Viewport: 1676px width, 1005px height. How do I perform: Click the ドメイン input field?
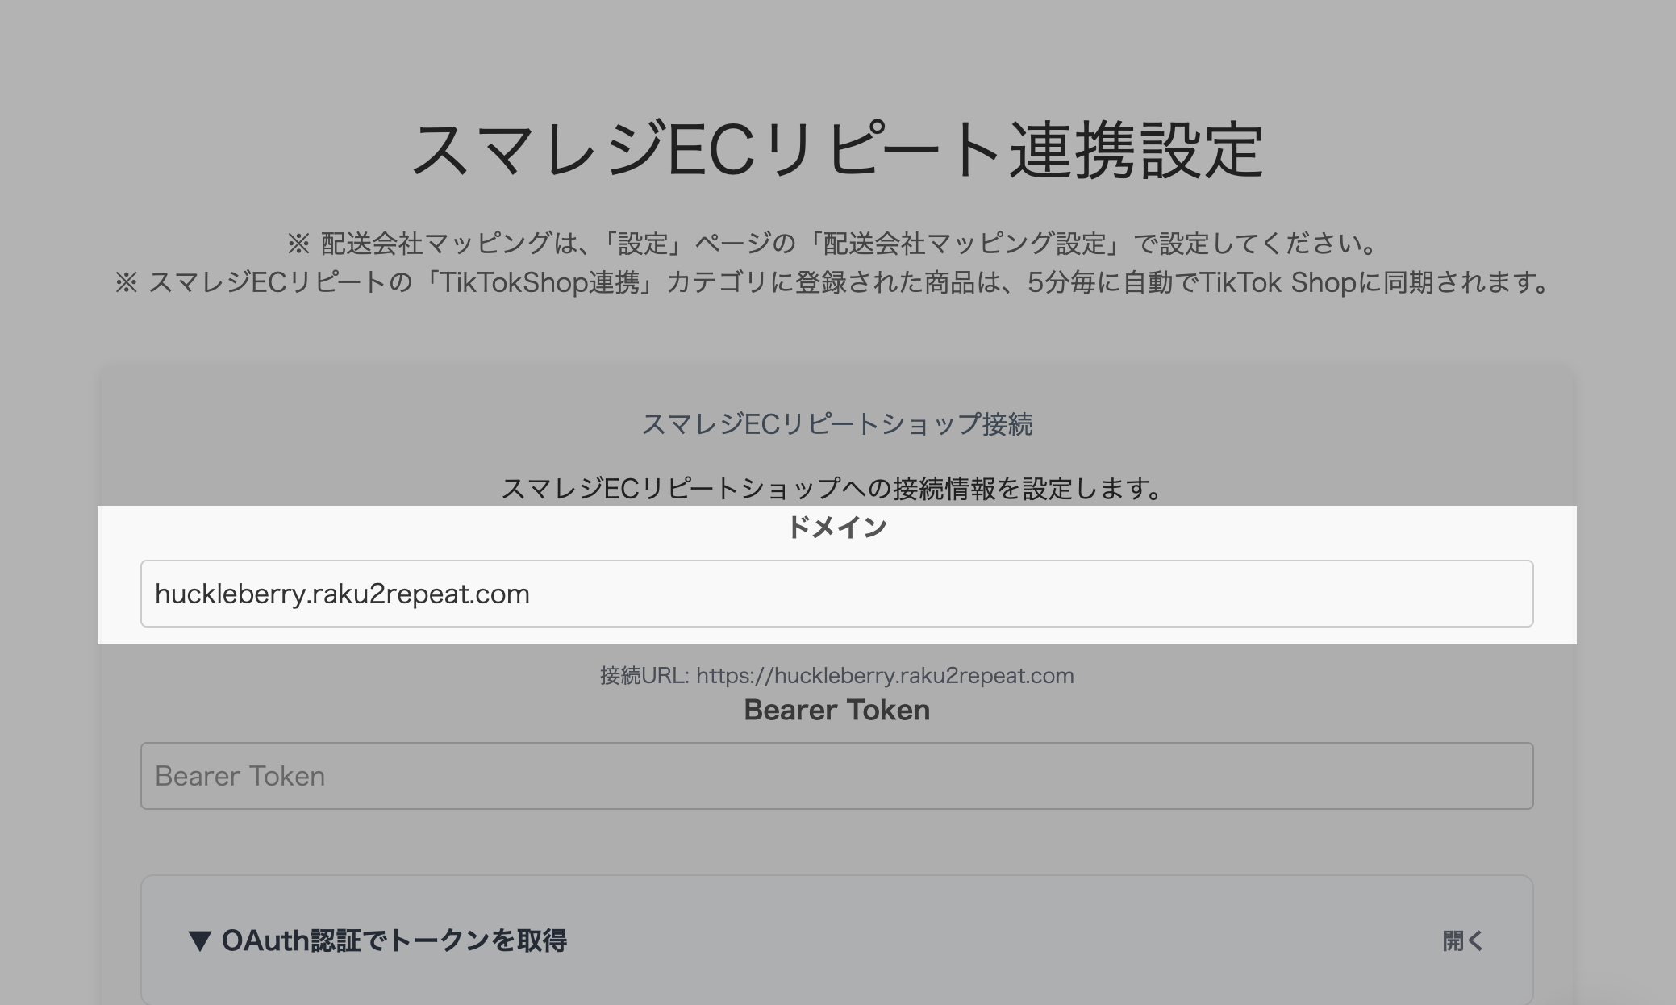[x=836, y=594]
